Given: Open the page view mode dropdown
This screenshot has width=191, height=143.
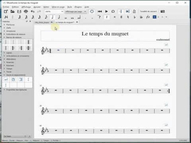Looking at the screenshot, I should (x=76, y=12).
